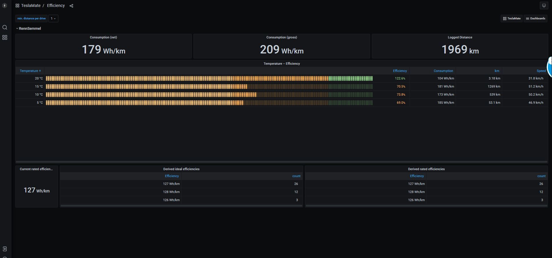Share dashboard via share icon
This screenshot has height=258, width=552.
click(x=71, y=6)
